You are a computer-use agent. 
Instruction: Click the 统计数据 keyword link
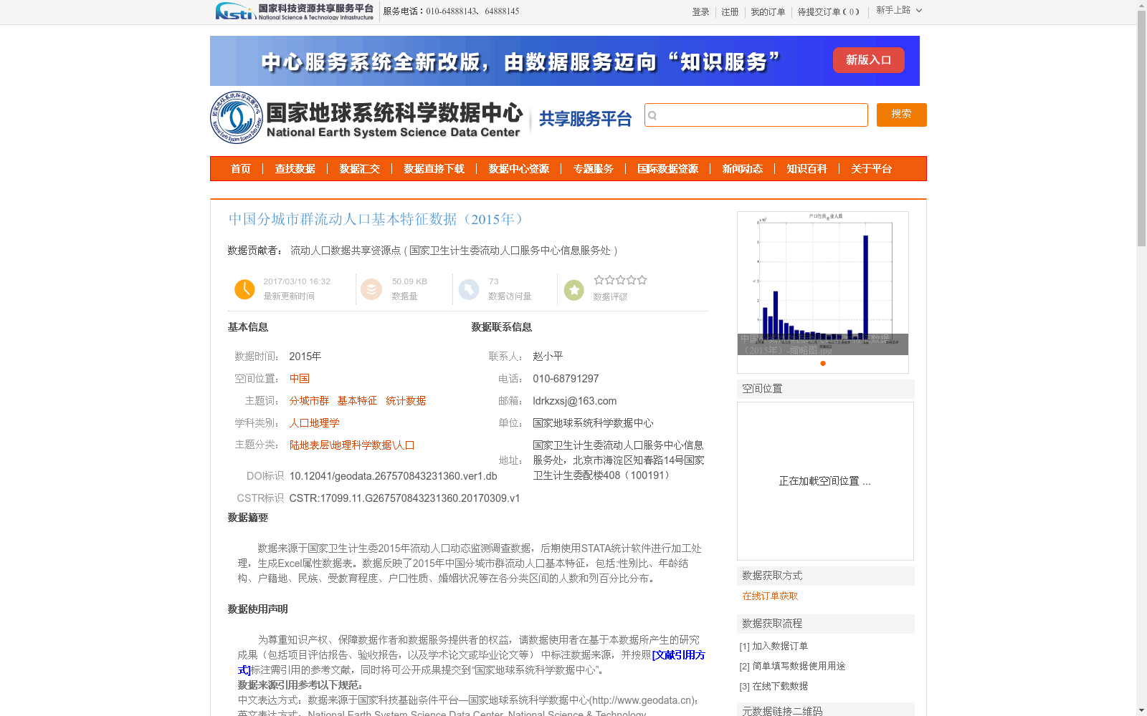406,401
